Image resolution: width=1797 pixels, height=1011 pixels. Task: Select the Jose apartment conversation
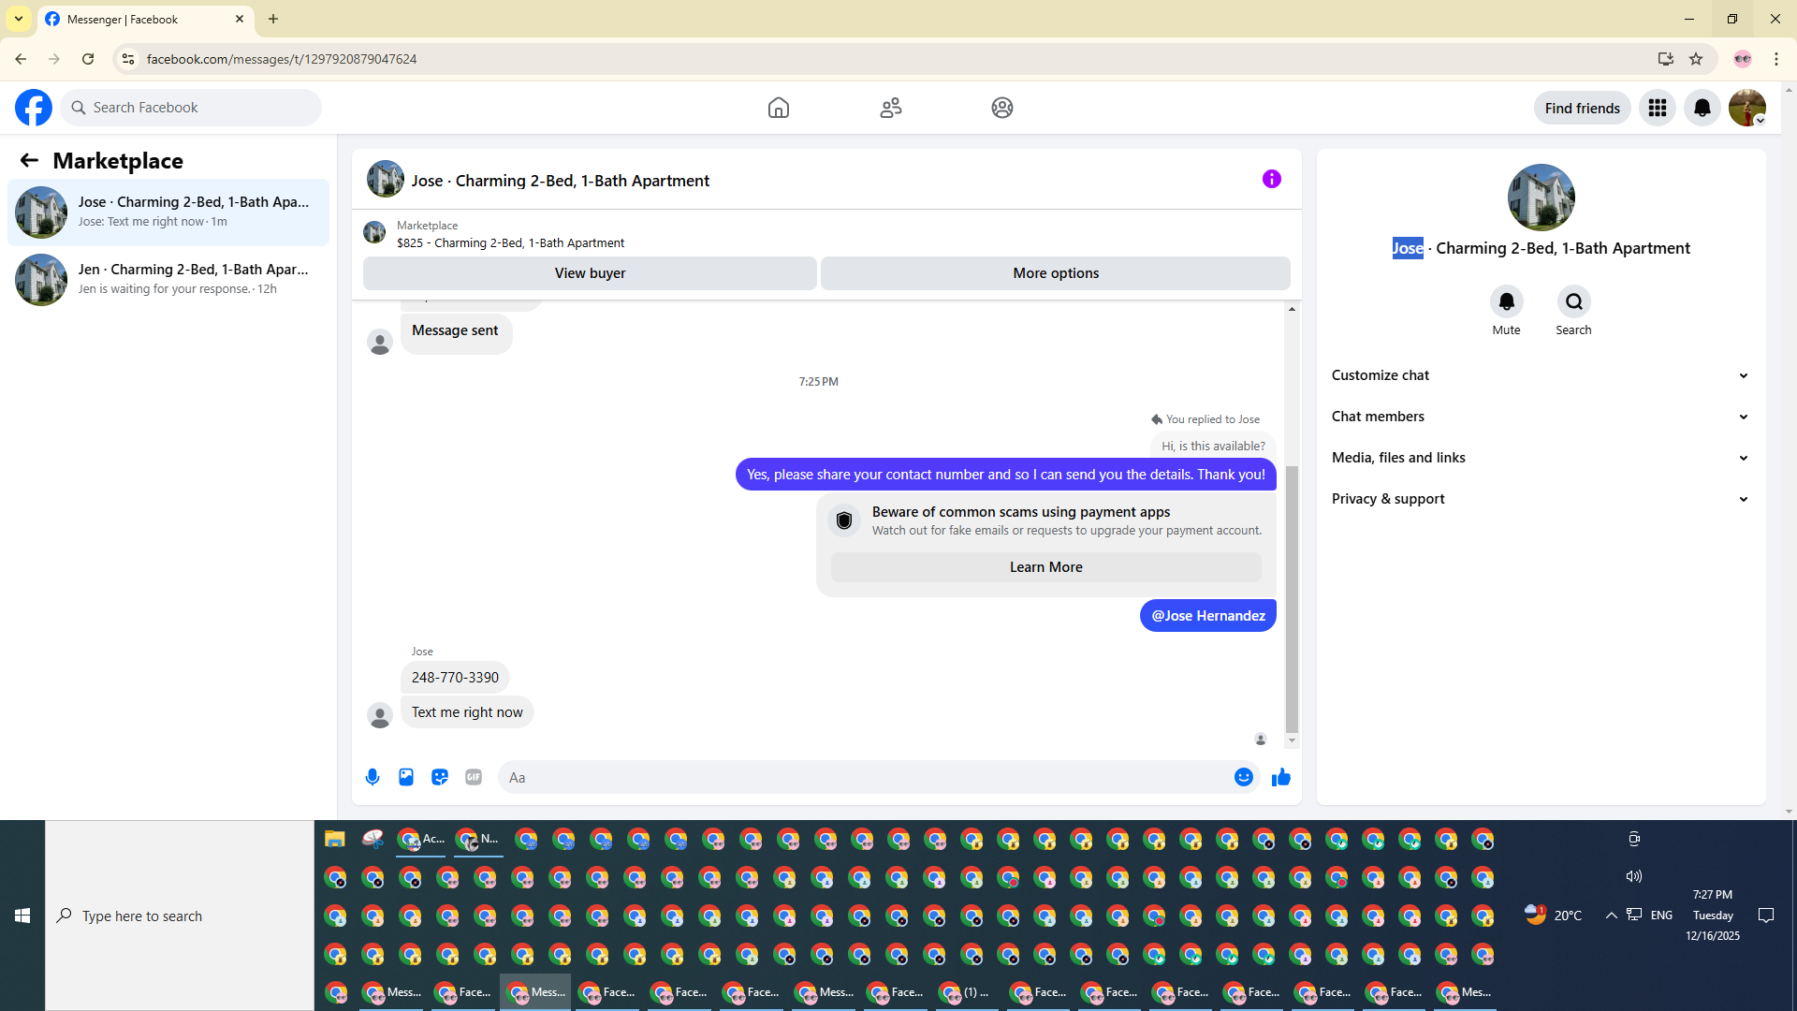pyautogui.click(x=168, y=212)
